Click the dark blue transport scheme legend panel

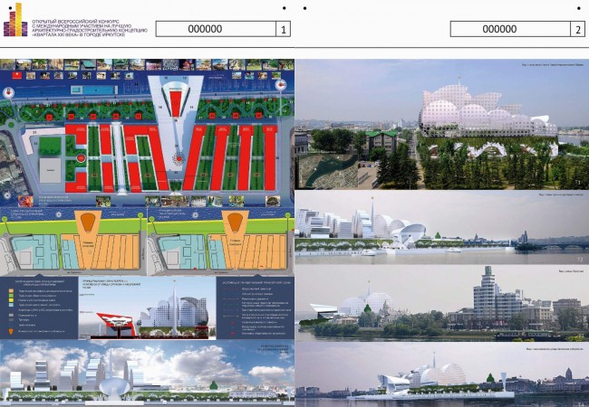pos(256,308)
